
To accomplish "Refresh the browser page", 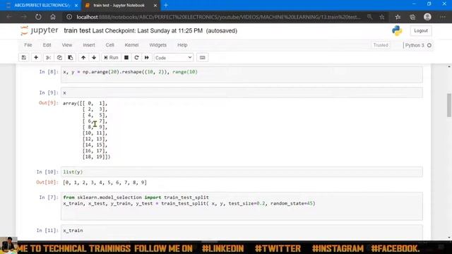I will point(38,17).
